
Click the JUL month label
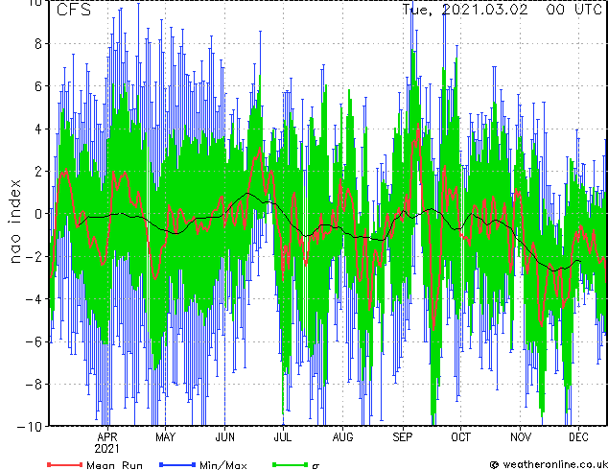point(283,437)
